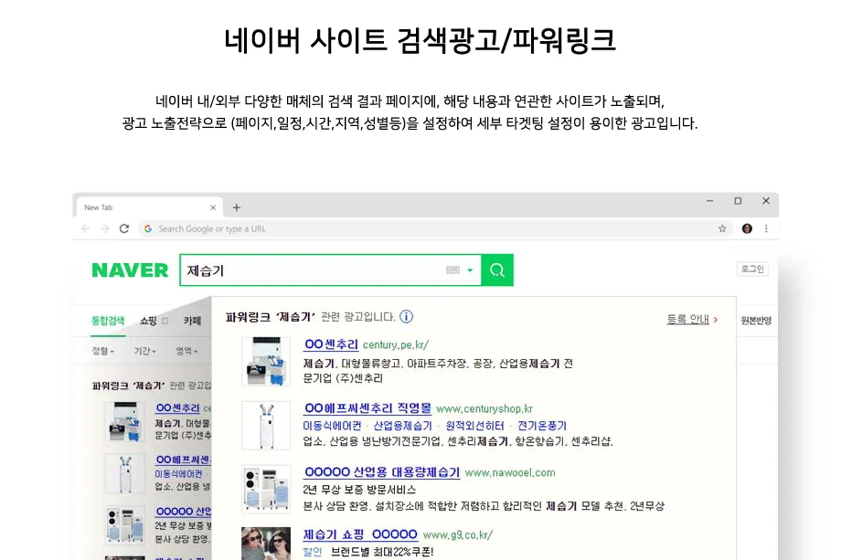Click the 전기온풍기 sublink
The image size is (841, 560).
point(542,426)
